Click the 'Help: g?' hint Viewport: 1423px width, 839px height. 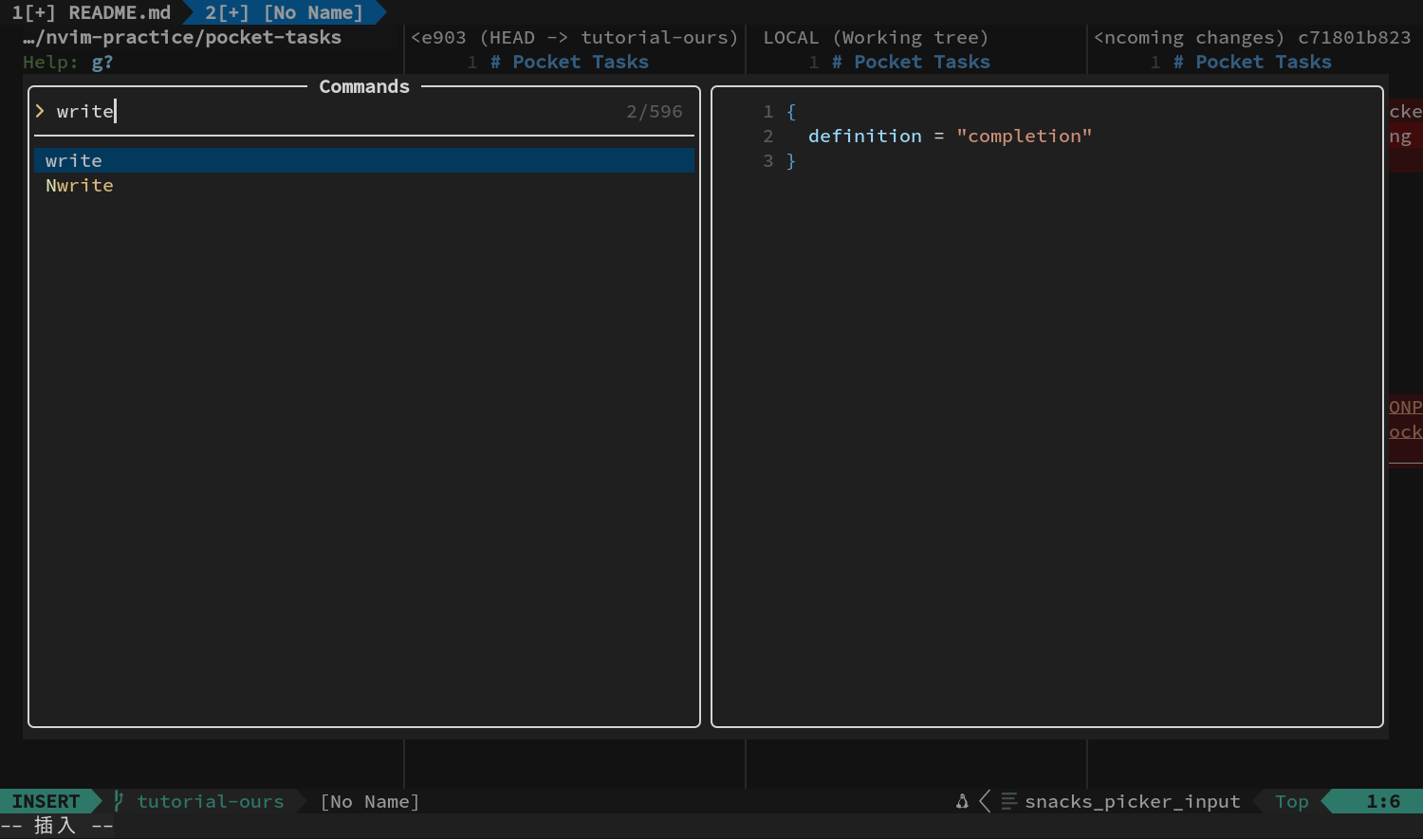tap(68, 62)
